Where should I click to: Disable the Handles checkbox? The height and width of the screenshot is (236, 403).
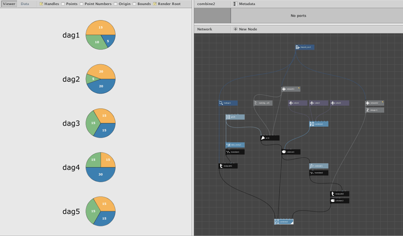point(41,4)
